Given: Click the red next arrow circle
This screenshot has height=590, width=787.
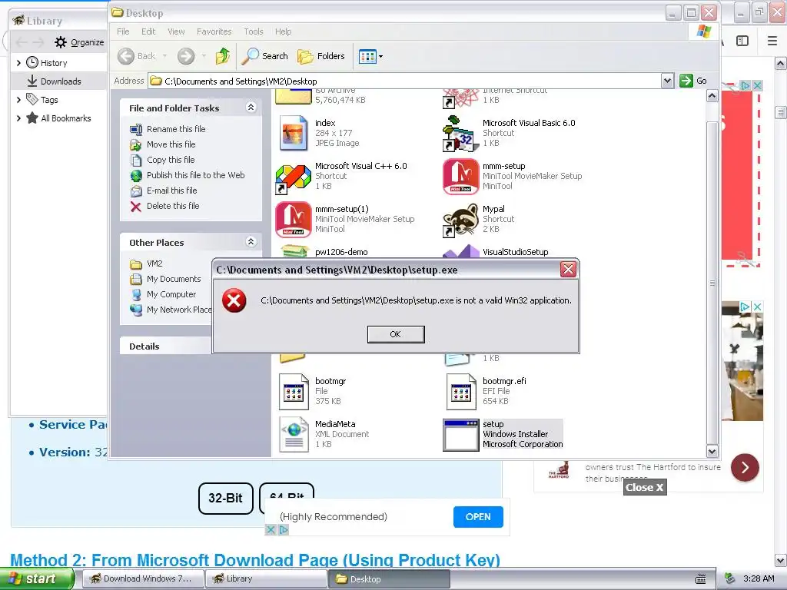Looking at the screenshot, I should 745,468.
